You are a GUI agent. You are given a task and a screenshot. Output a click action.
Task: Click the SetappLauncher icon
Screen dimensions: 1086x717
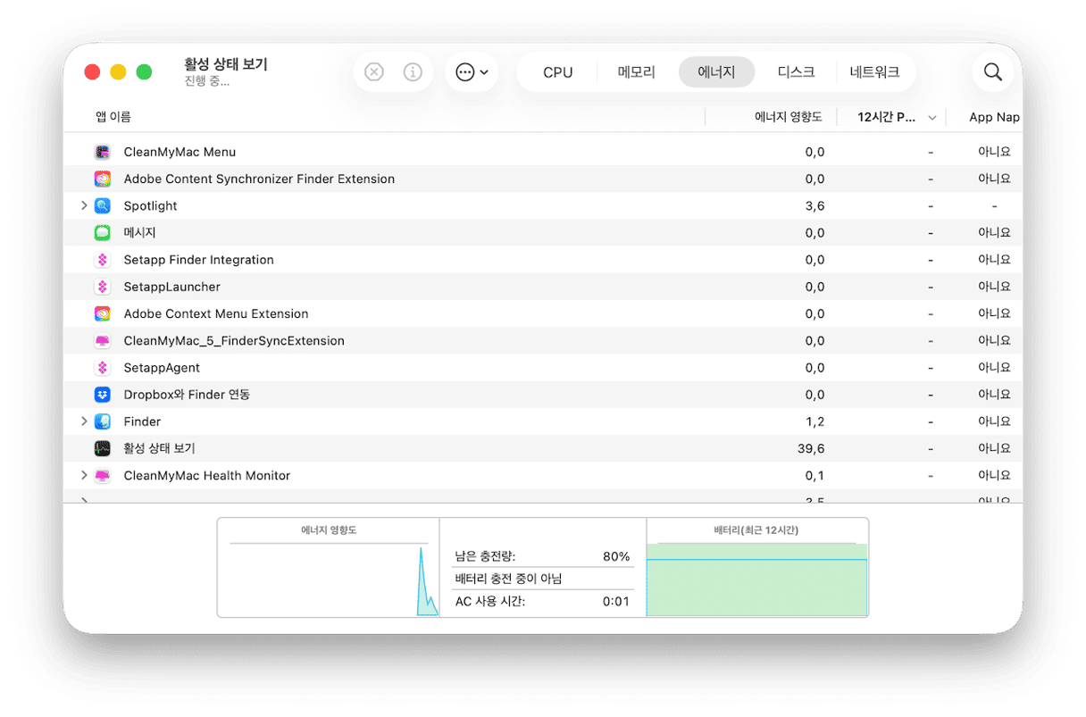point(103,287)
